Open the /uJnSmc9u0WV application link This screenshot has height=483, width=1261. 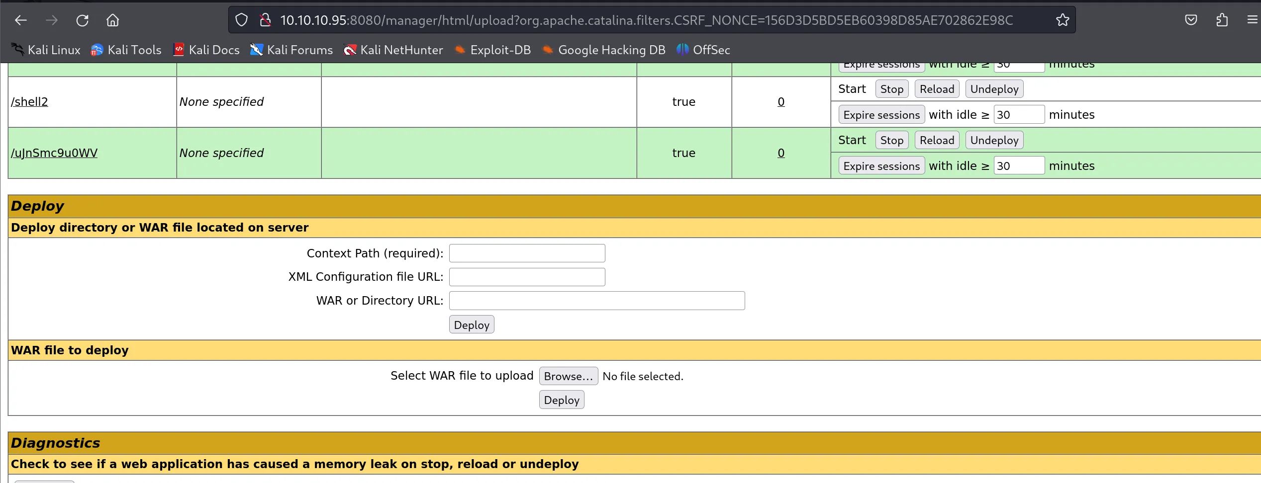54,153
